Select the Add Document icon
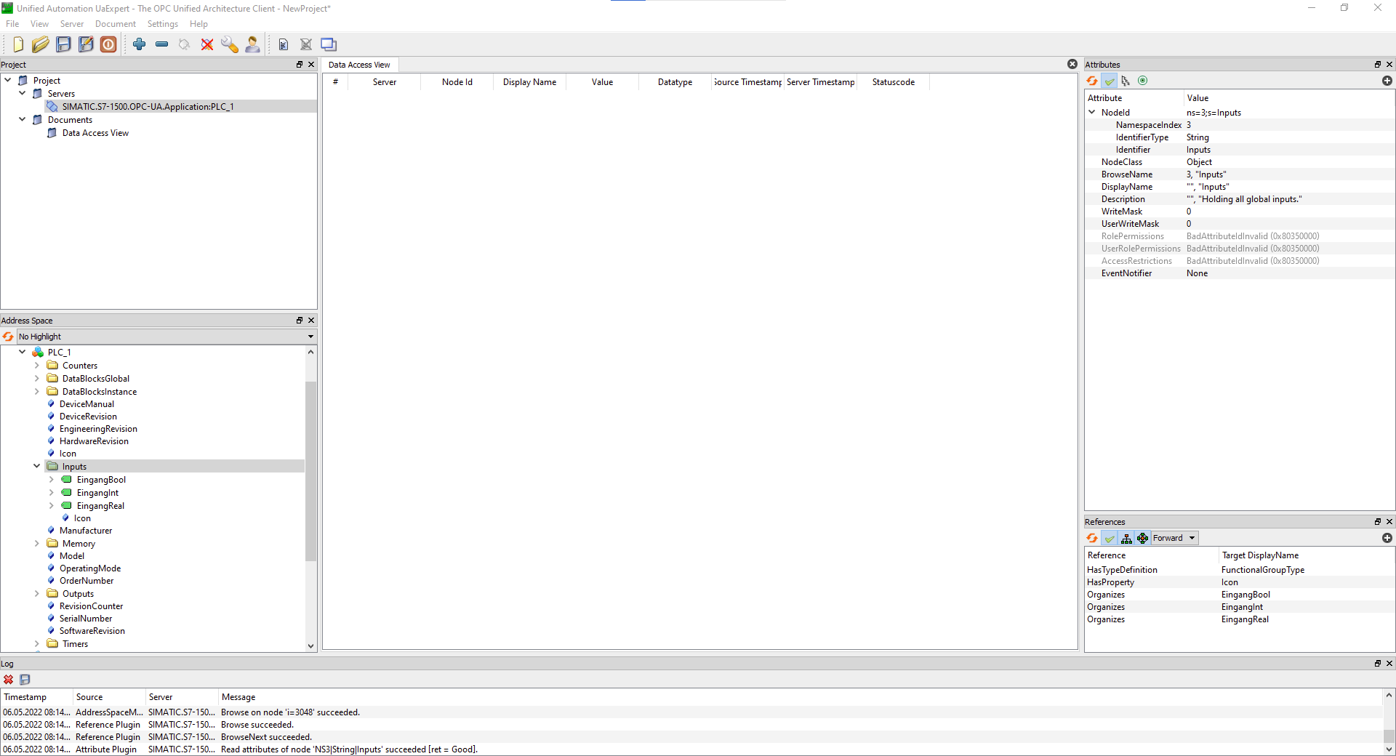 [x=284, y=44]
